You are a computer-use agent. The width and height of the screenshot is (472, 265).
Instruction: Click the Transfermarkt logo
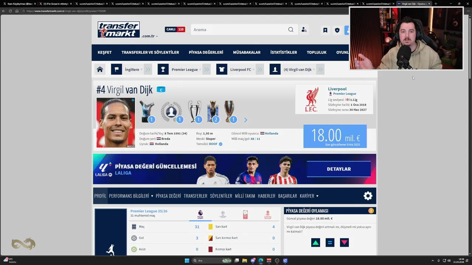(x=118, y=29)
